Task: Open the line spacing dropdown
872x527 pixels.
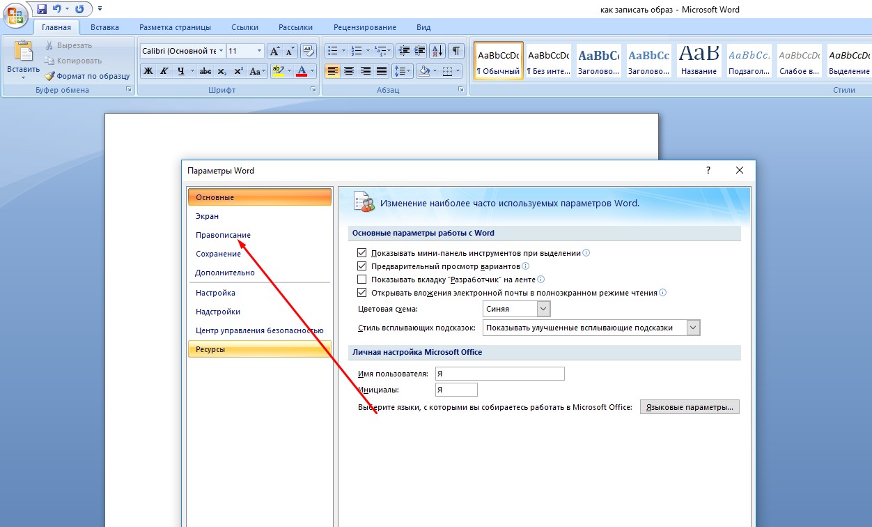Action: (x=403, y=71)
